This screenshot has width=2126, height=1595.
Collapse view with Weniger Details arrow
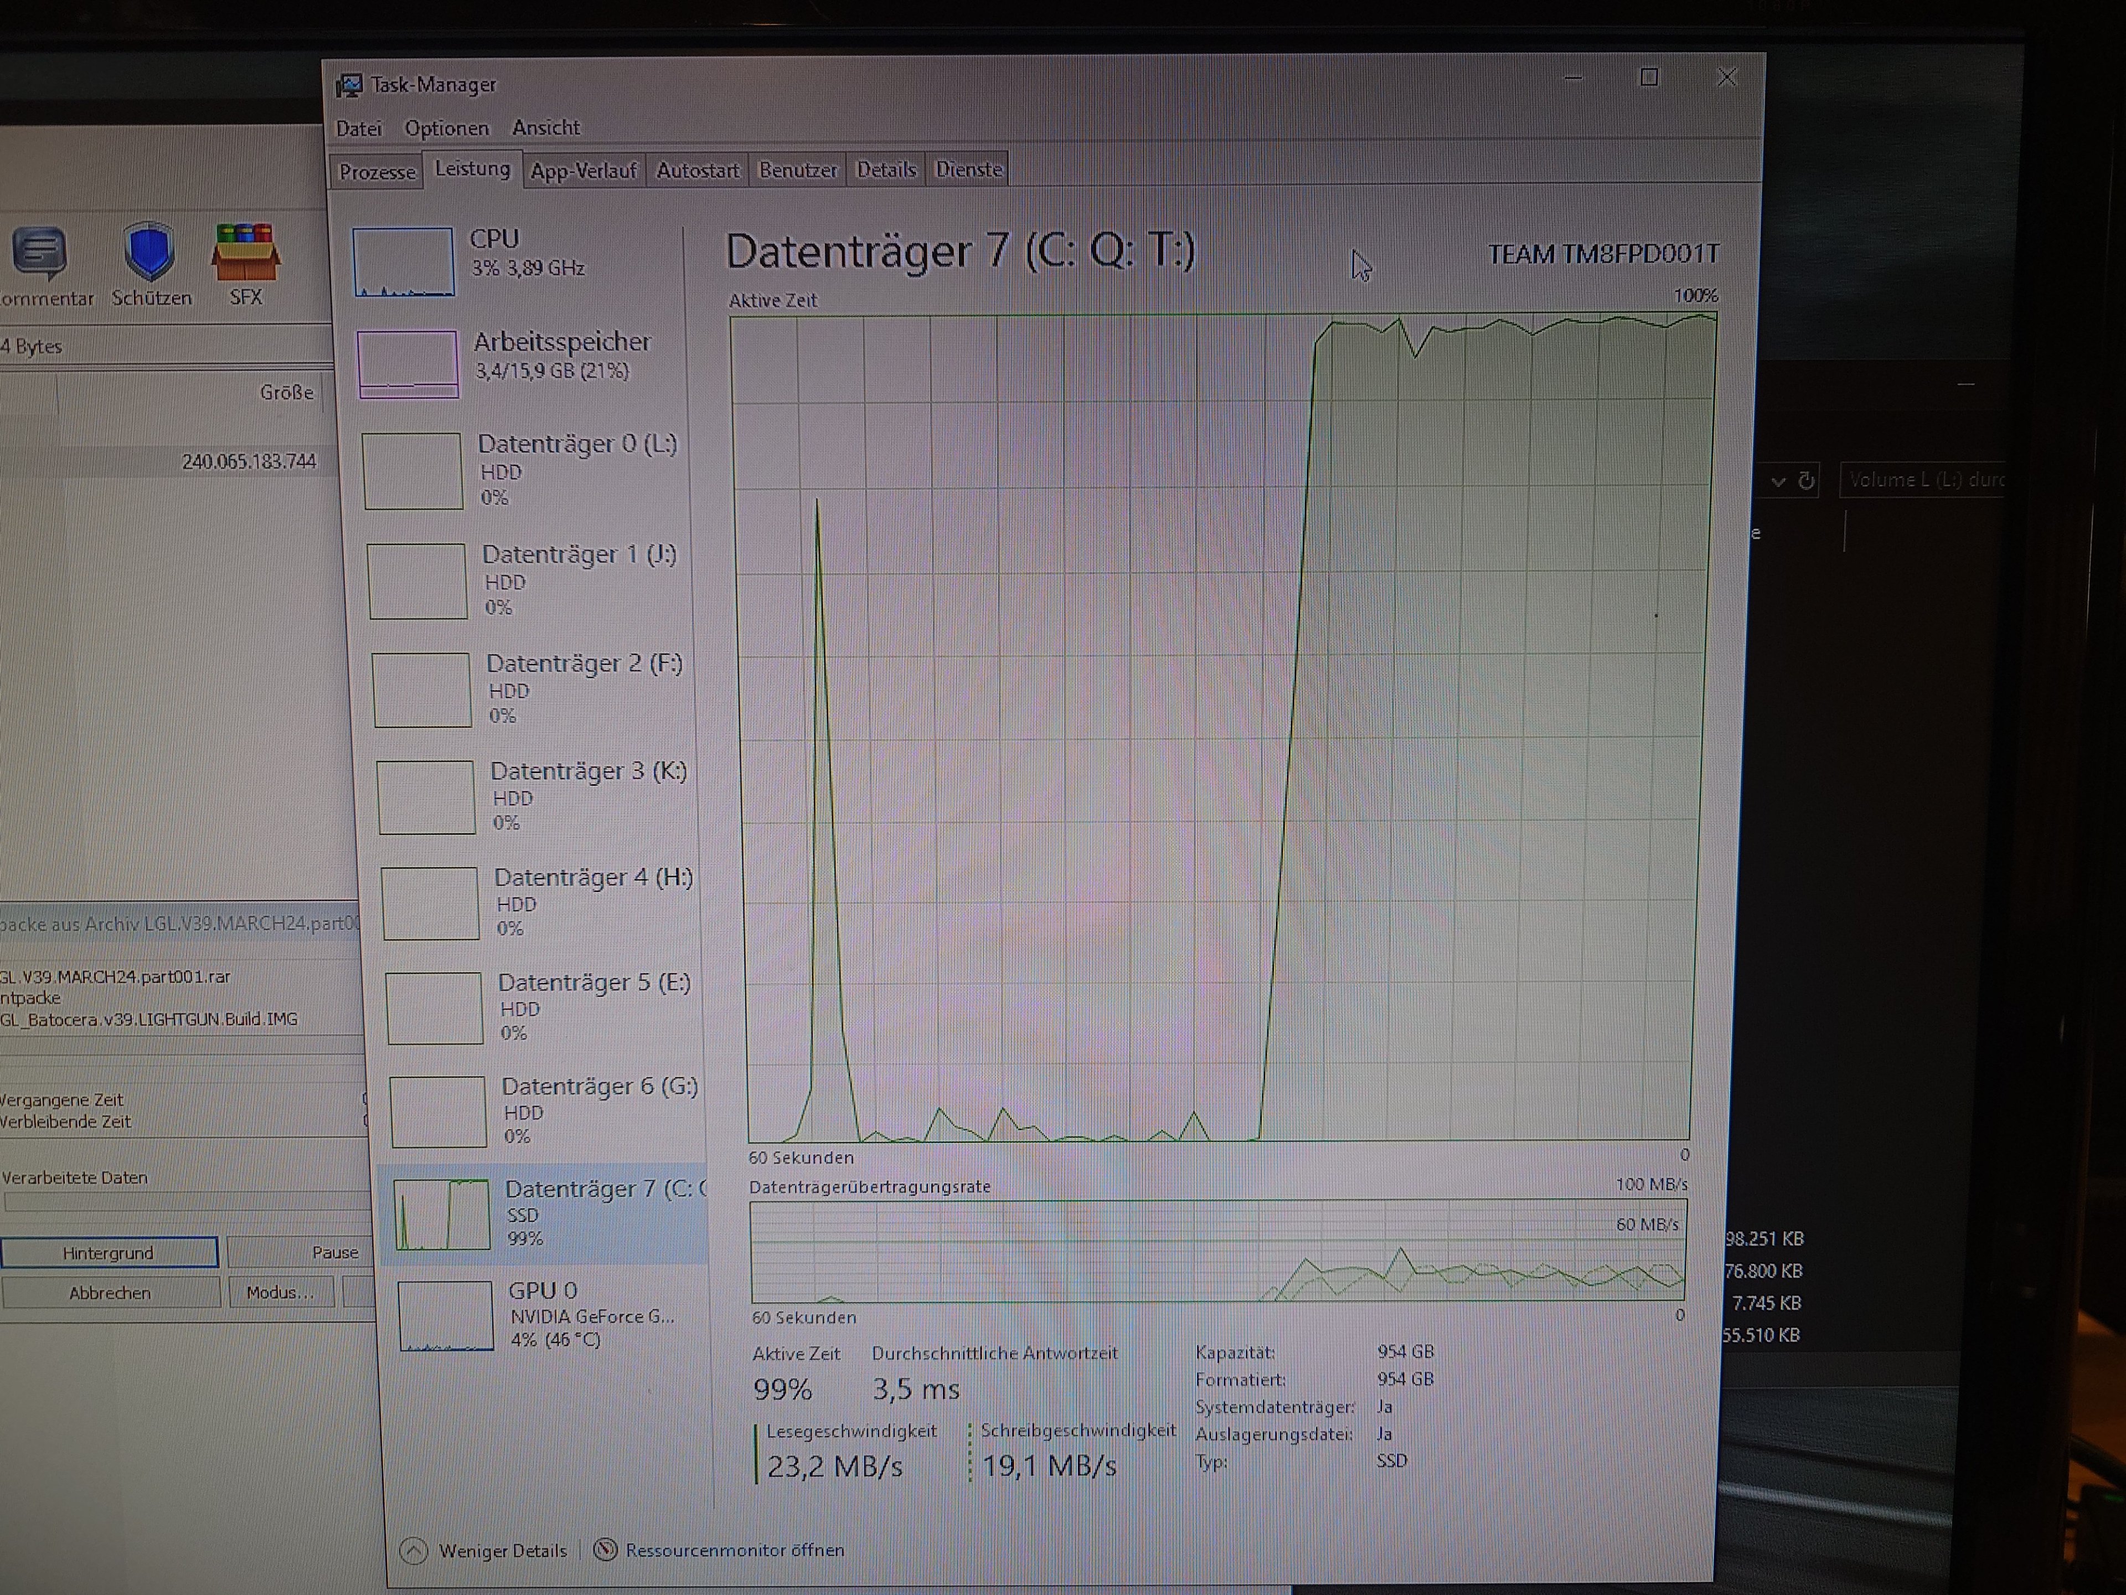click(x=413, y=1550)
